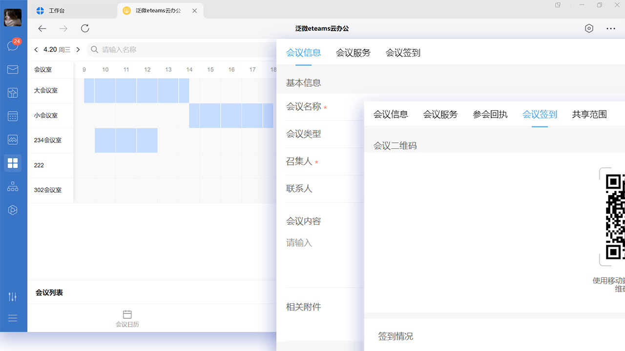Click the 会议列表 heading
625x351 pixels.
click(x=49, y=292)
